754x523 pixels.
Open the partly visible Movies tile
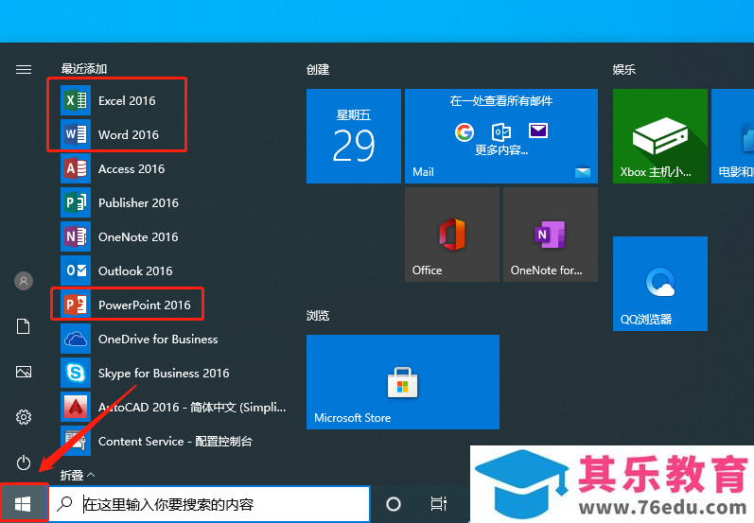(733, 136)
